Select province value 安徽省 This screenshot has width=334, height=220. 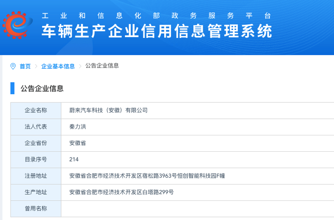click(78, 143)
